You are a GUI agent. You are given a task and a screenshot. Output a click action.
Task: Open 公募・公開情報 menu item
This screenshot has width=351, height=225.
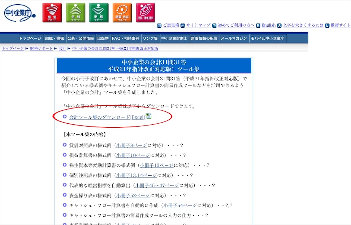[80, 39]
